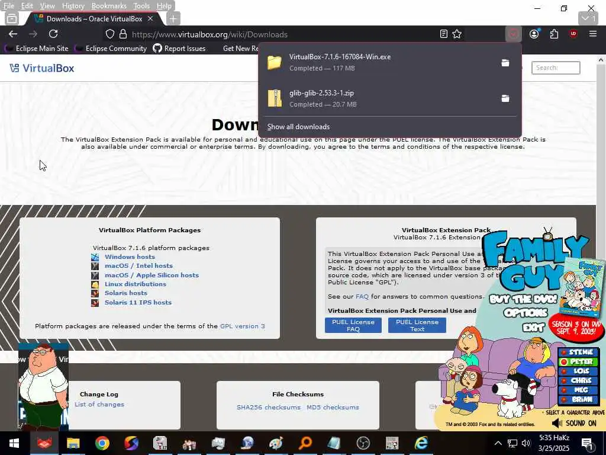Screen dimensions: 606x455
Task: Open a new tab with plus button
Action: pyautogui.click(x=173, y=18)
